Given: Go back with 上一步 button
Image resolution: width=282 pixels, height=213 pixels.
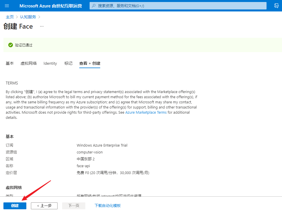Looking at the screenshot, I should [x=44, y=206].
